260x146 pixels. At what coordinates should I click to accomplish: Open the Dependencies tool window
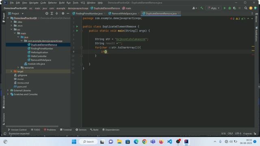[111, 130]
